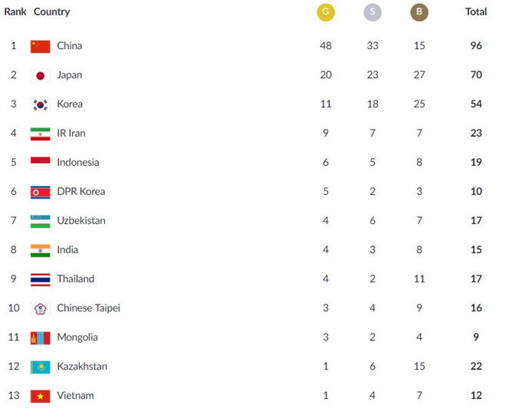Click the Vietnam flag icon
506x408 pixels.
[x=40, y=396]
